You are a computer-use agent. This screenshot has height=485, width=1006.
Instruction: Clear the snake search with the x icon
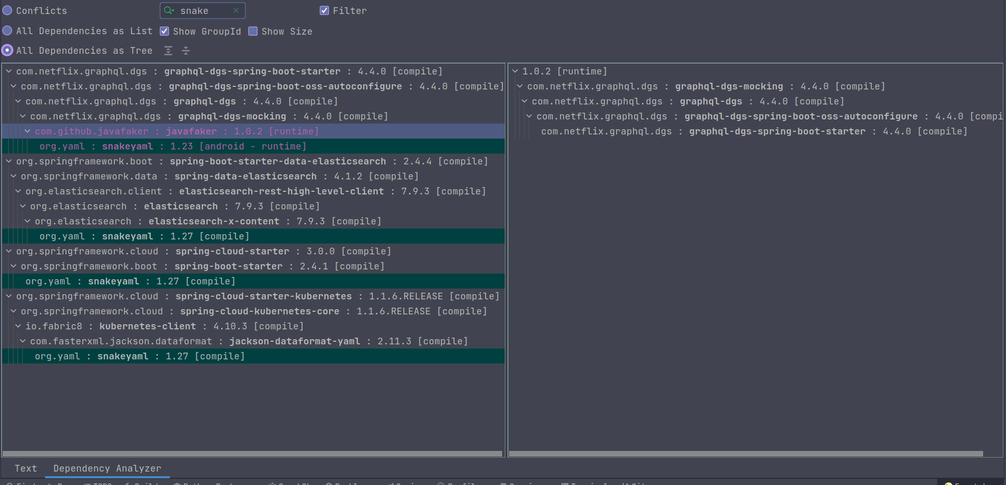pyautogui.click(x=237, y=10)
